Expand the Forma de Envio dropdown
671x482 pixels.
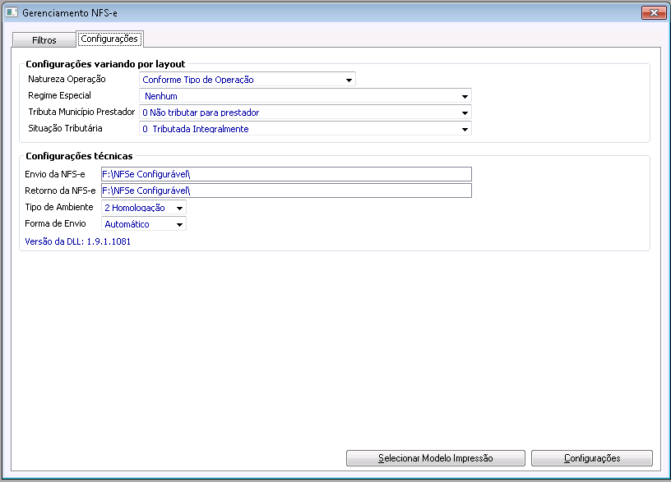180,224
